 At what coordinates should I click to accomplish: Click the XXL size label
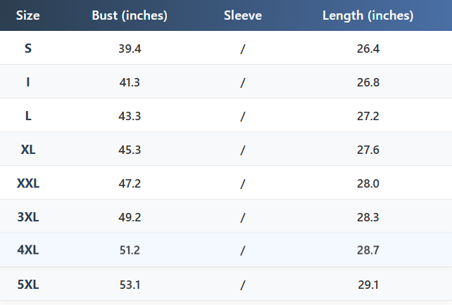(x=28, y=183)
